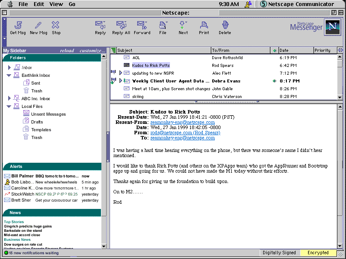Expand the Inbox folder
Viewport: 346px width, 259px height.
tap(9, 67)
